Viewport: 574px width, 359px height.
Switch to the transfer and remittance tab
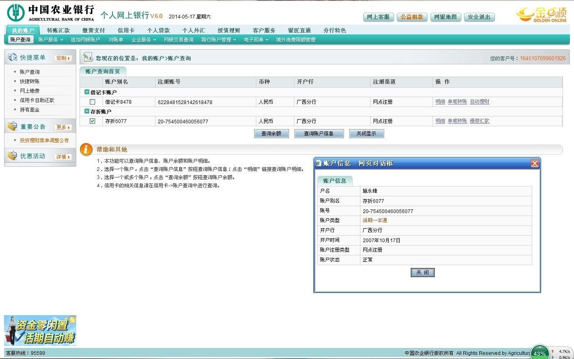pos(58,30)
